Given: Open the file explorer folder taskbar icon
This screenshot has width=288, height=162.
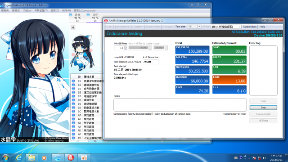Looking at the screenshot, I should (x=31, y=158).
